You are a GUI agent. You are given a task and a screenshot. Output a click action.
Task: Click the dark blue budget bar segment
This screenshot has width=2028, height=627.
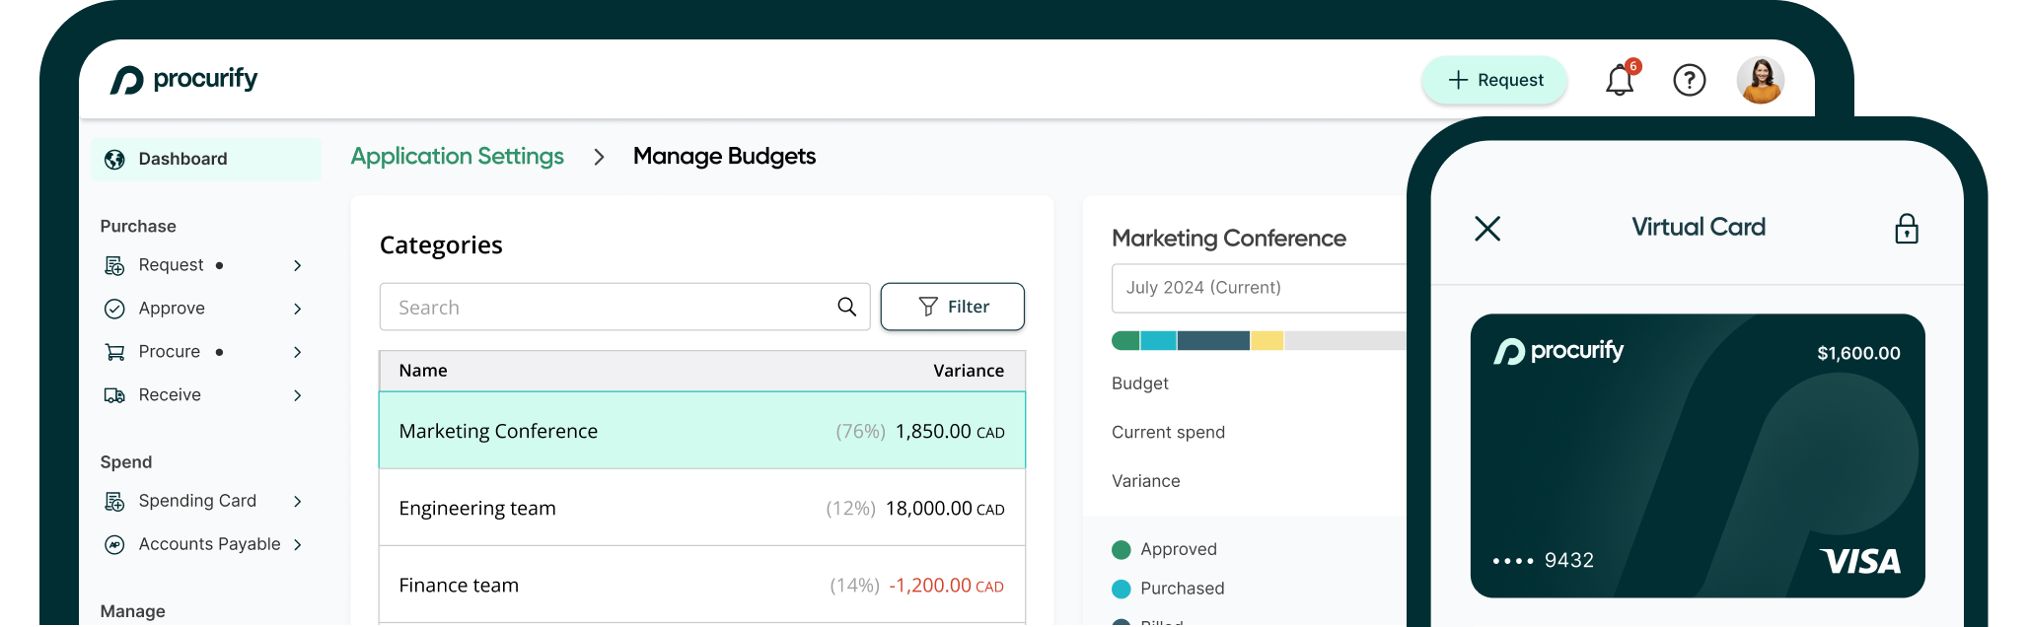tap(1213, 340)
